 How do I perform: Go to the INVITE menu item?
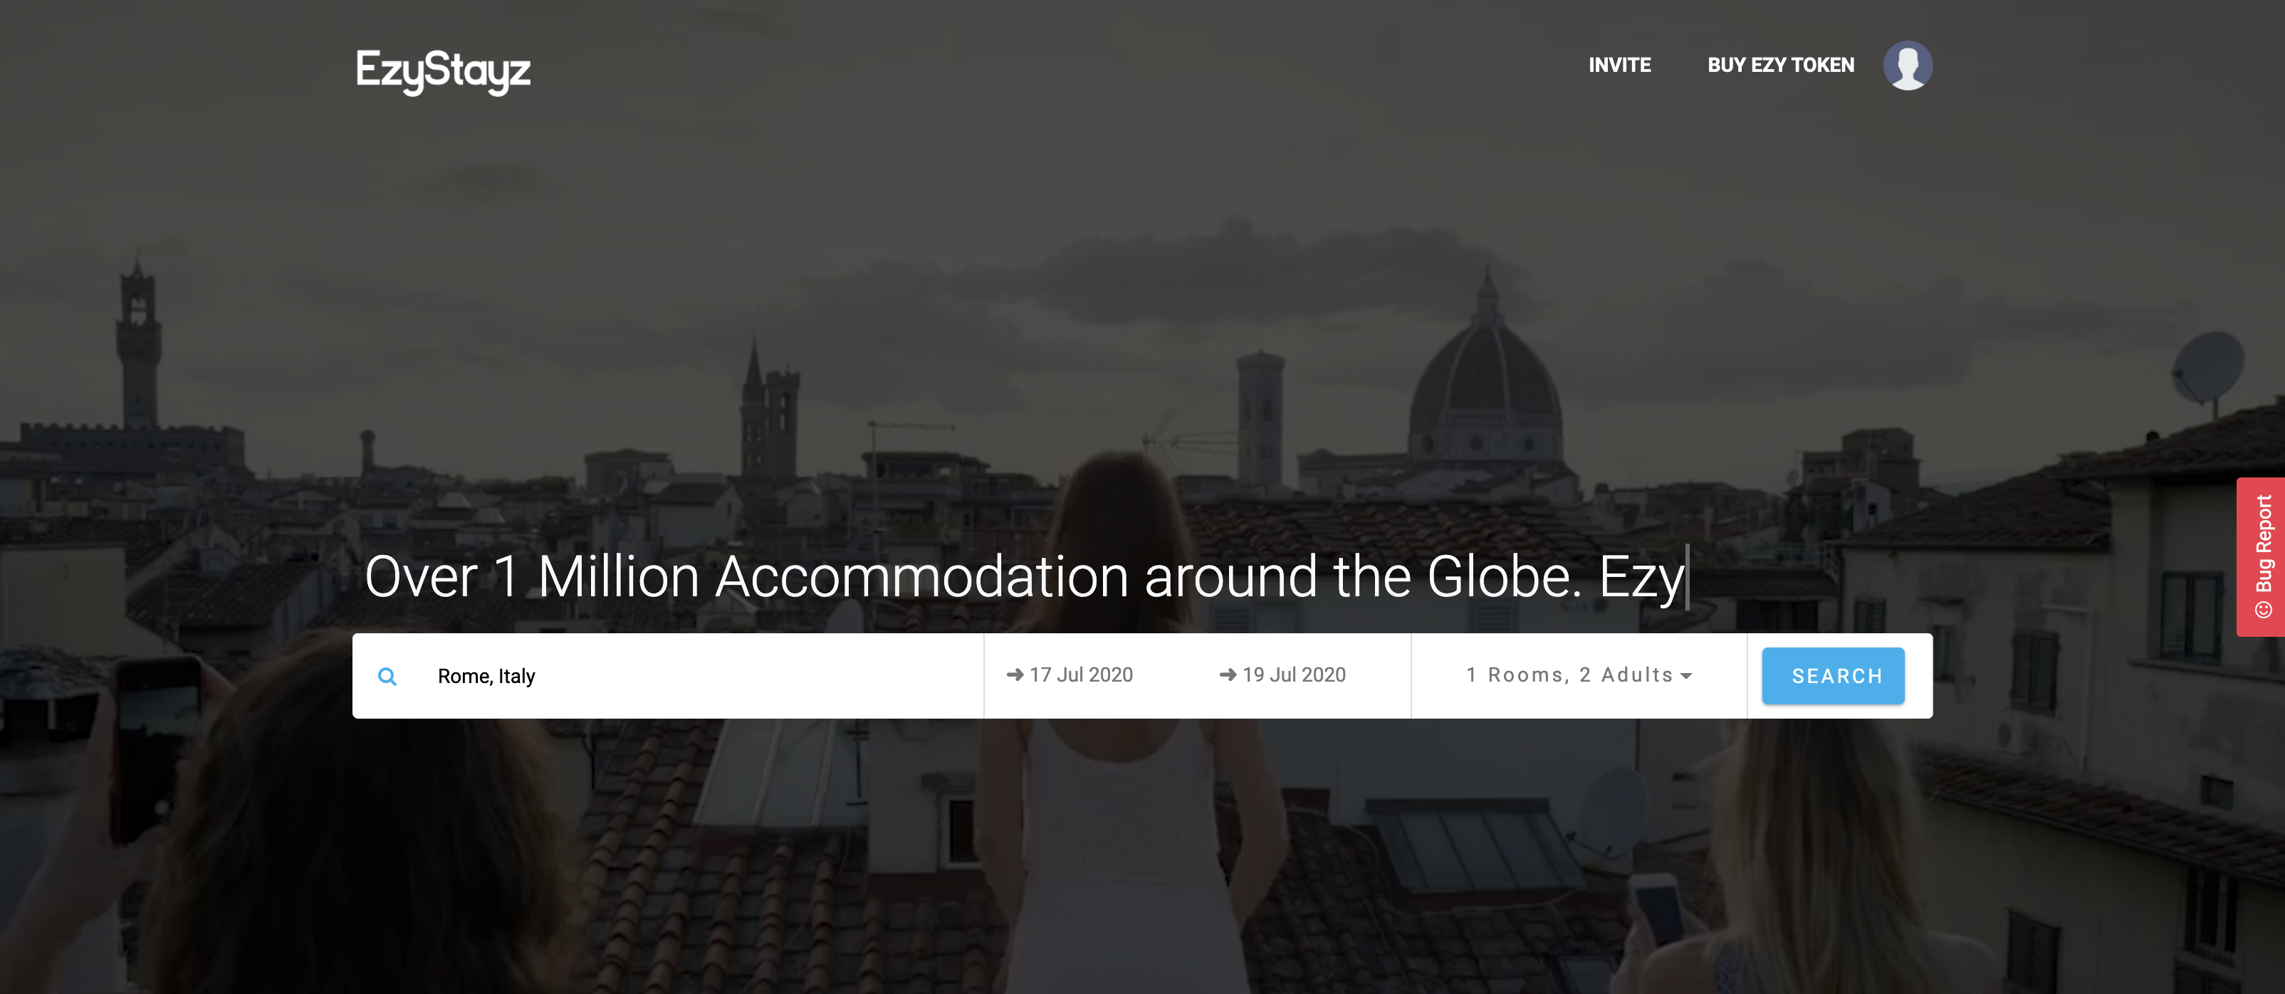1619,65
